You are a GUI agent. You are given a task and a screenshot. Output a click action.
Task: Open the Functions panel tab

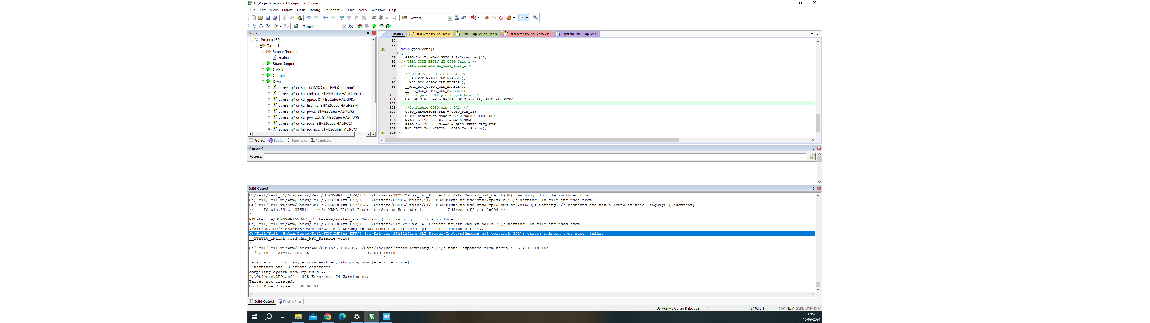point(297,141)
